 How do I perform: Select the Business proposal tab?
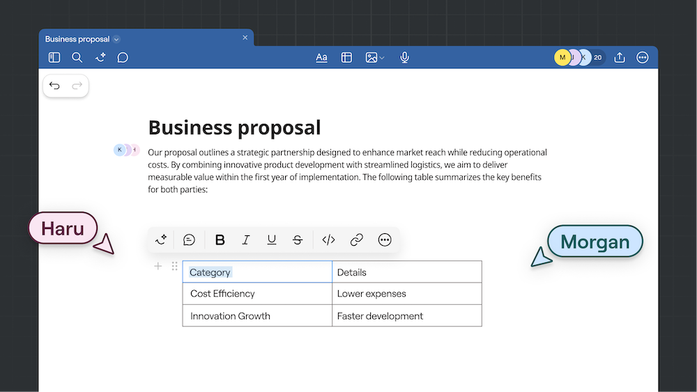(77, 39)
